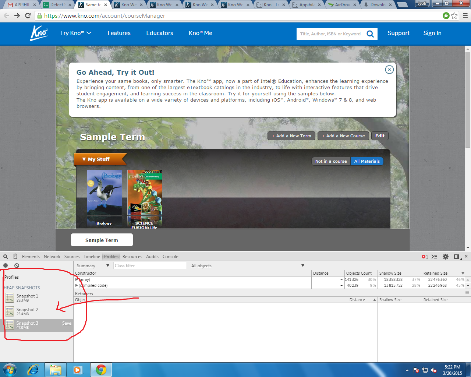This screenshot has width=471, height=377.
Task: Click the search magnifier icon in header
Action: pos(370,34)
